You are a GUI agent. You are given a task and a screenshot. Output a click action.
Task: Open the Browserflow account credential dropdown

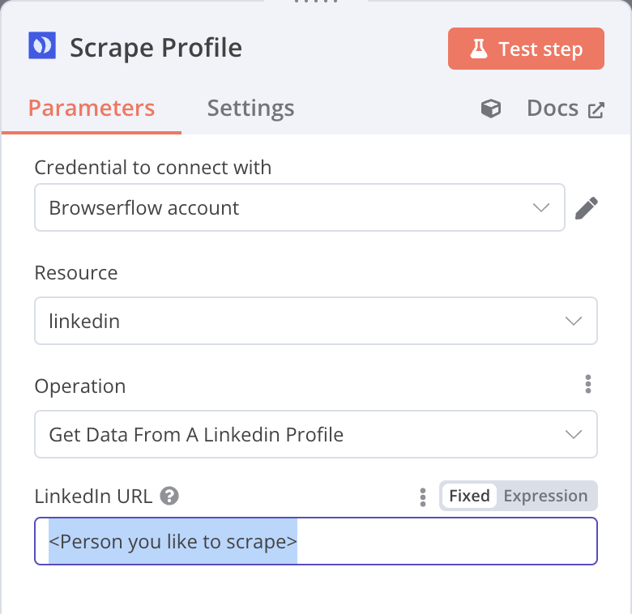click(299, 207)
